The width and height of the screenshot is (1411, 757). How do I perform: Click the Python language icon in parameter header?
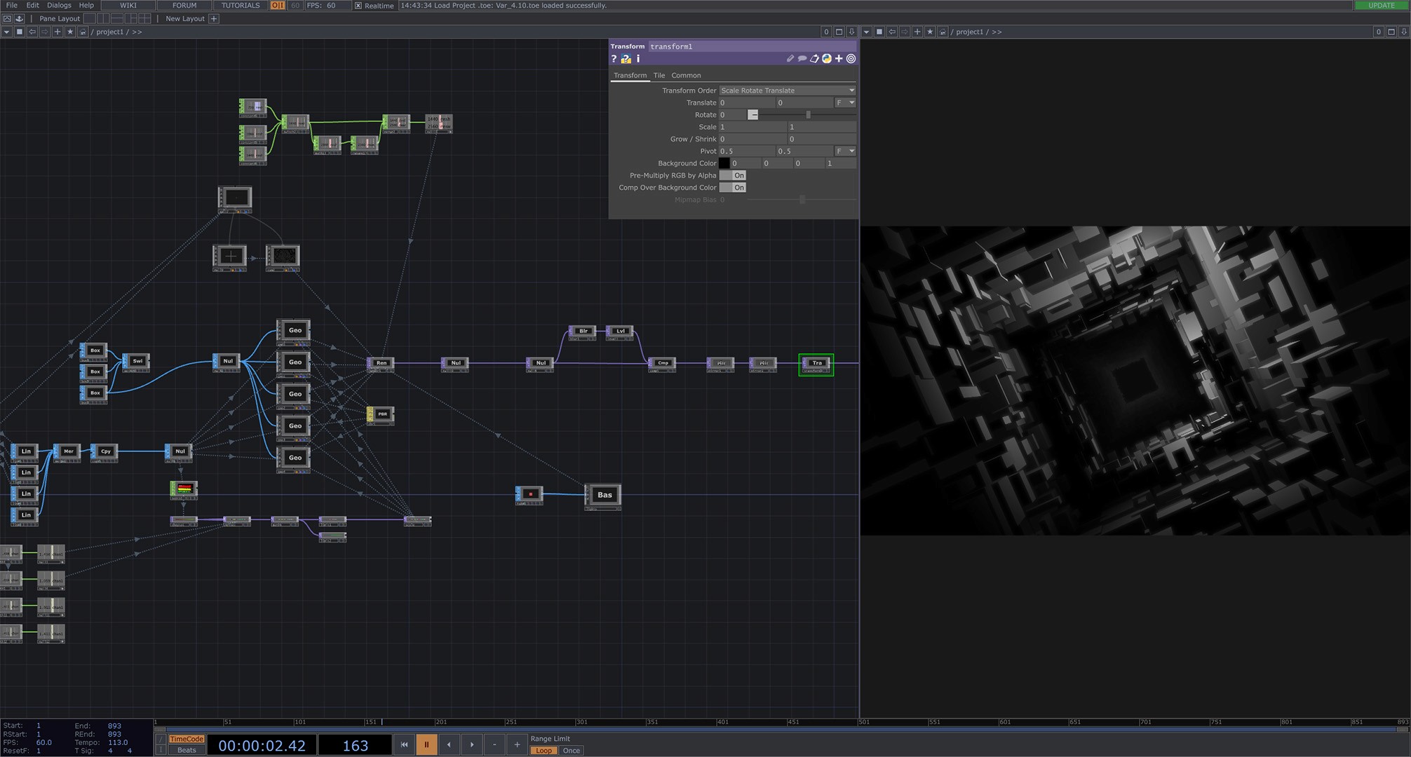tap(827, 59)
